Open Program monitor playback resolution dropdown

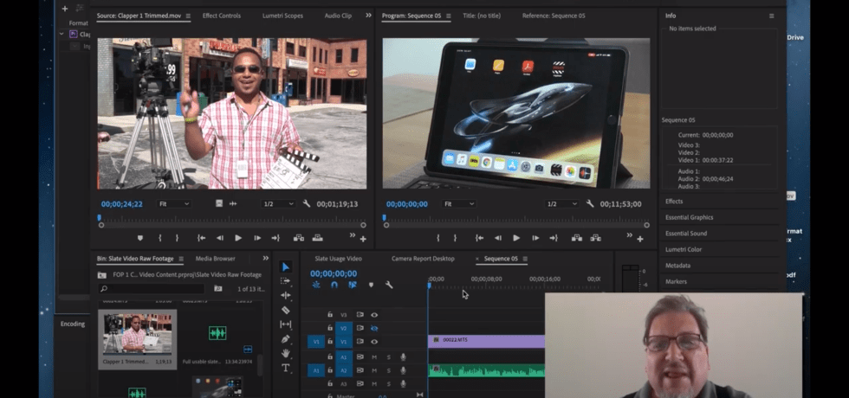click(562, 204)
